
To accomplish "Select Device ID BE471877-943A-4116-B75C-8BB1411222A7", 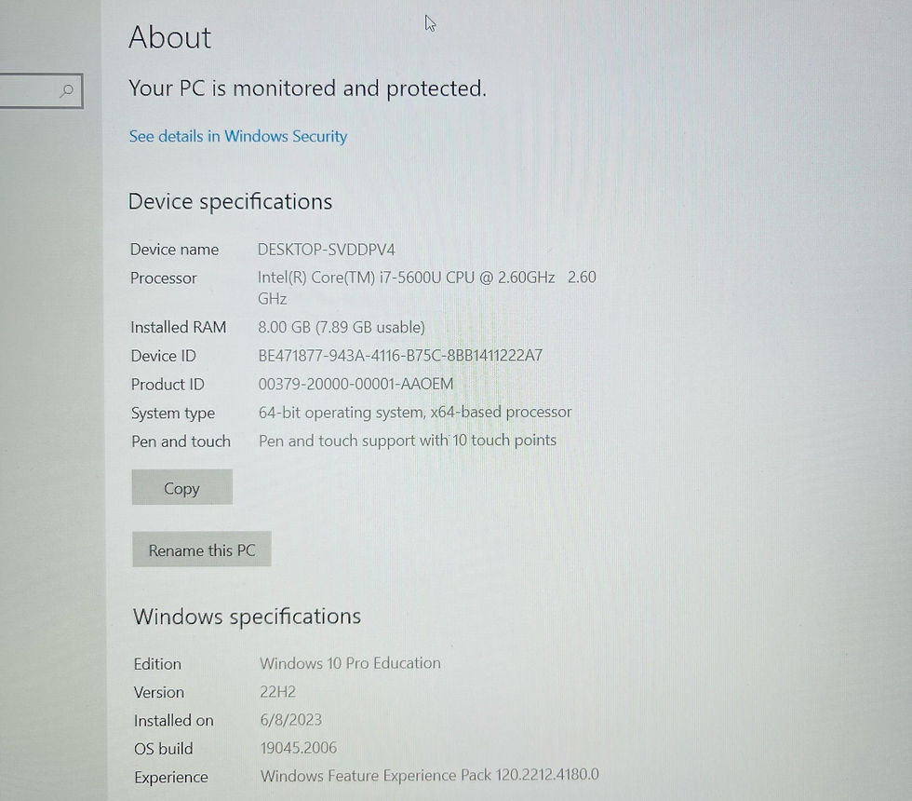I will (x=400, y=355).
